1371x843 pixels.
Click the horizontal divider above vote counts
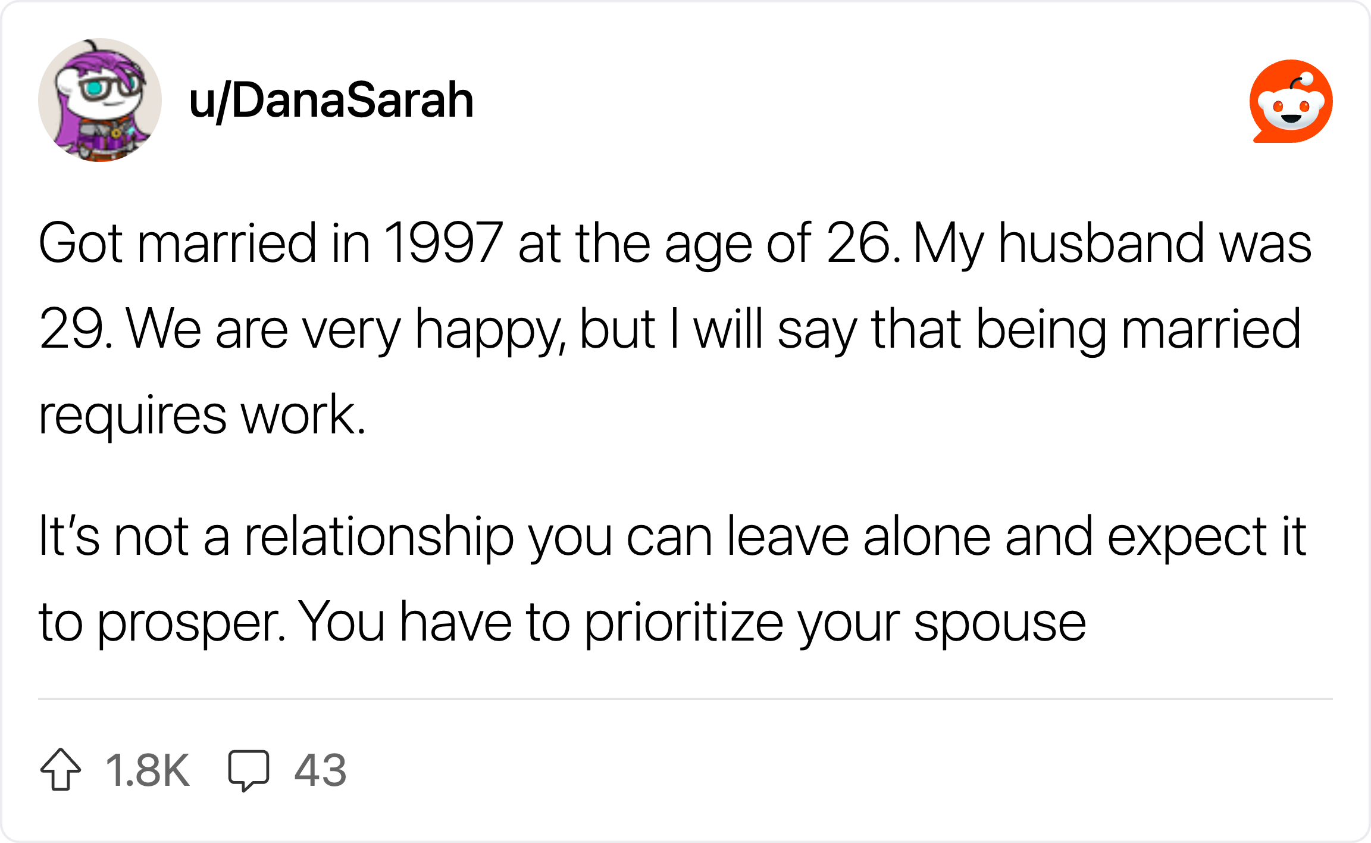point(685,698)
